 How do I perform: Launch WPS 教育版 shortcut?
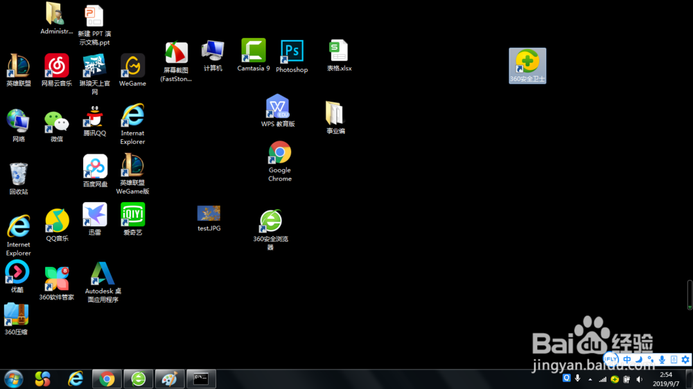278,110
